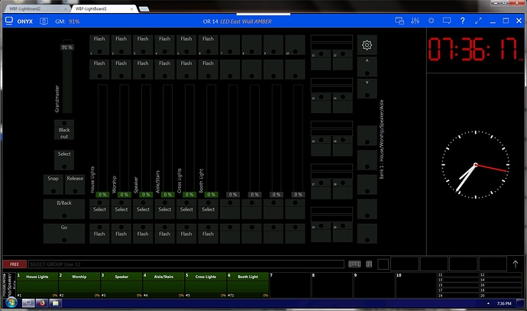Select the Speaker playback cell

point(121,285)
